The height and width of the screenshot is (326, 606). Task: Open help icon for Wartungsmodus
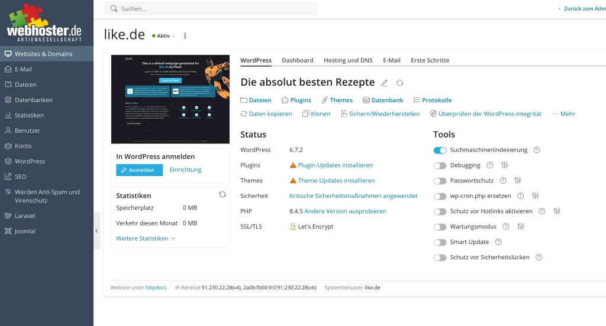click(x=505, y=226)
